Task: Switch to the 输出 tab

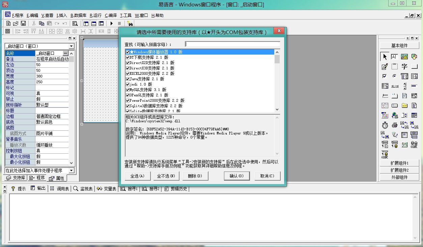Action: pos(38,188)
